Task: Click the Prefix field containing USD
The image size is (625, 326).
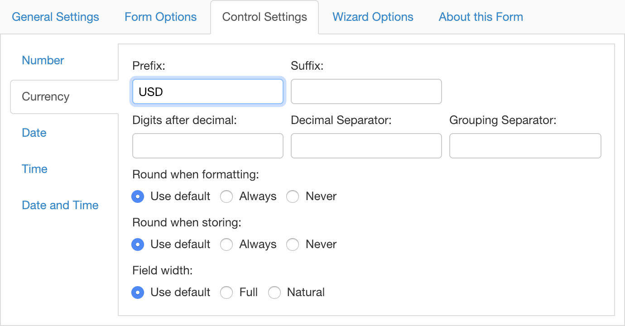Action: coord(207,92)
